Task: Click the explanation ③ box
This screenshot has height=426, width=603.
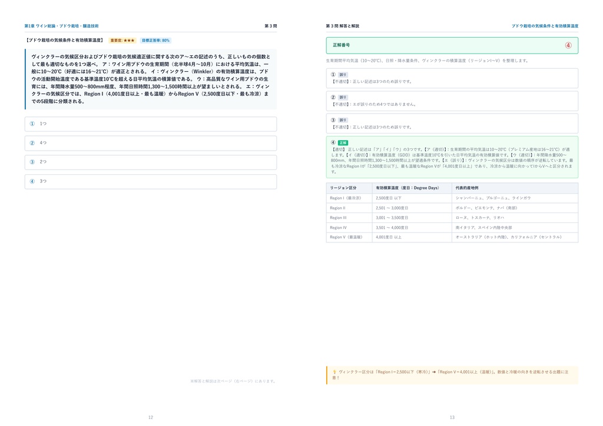Action: pos(452,124)
